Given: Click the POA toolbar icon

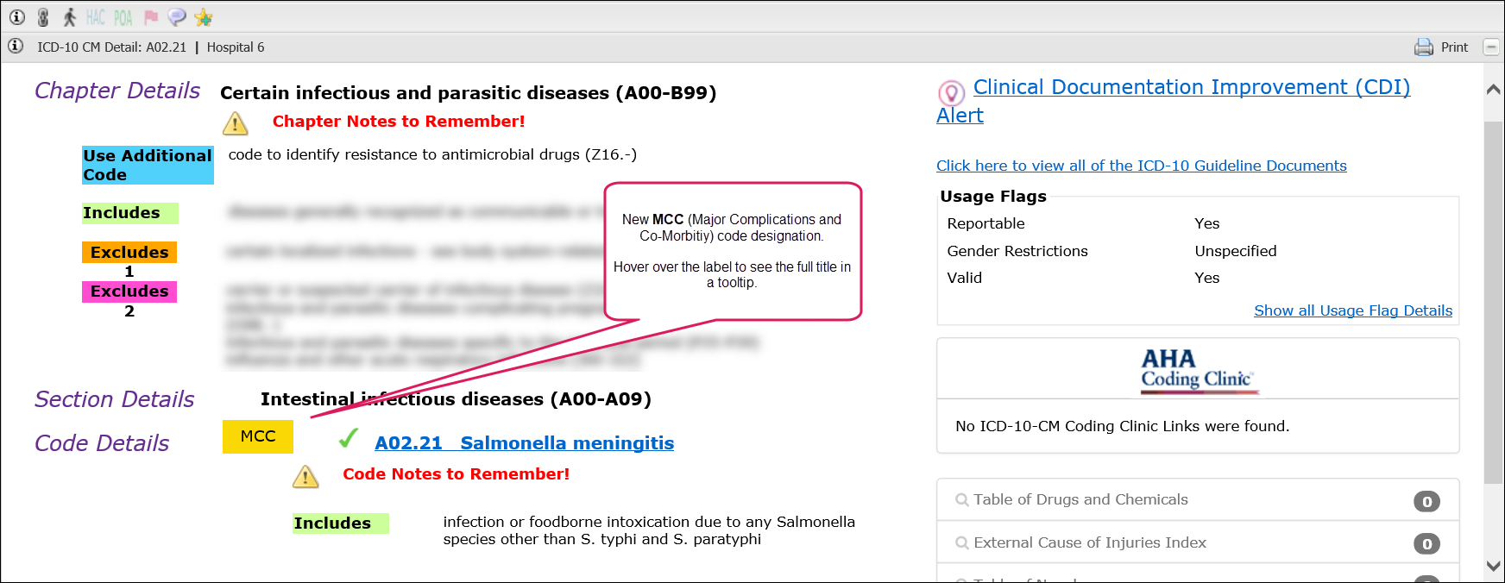Looking at the screenshot, I should (123, 17).
